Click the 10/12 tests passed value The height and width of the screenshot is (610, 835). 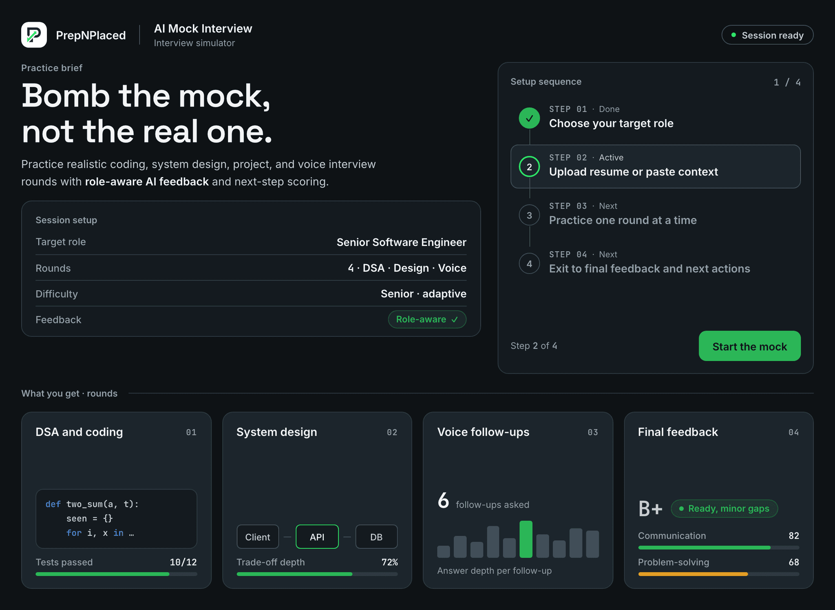coord(183,562)
